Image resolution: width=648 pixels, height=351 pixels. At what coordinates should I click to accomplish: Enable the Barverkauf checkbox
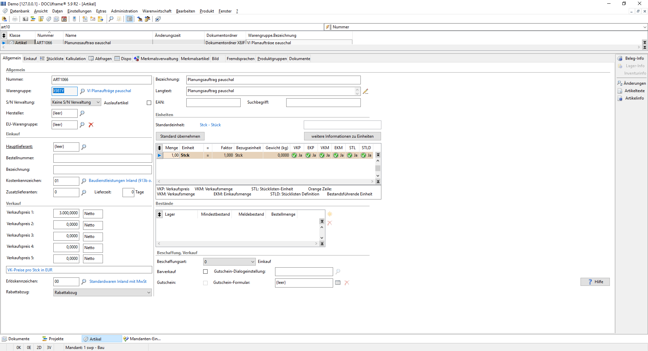coord(205,272)
